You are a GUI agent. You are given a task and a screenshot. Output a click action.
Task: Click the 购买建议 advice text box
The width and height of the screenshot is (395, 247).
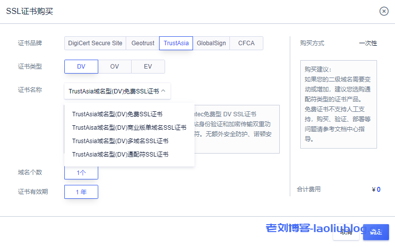click(338, 104)
